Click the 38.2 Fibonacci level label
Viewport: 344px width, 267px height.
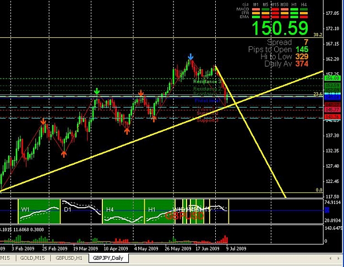[x=318, y=35]
